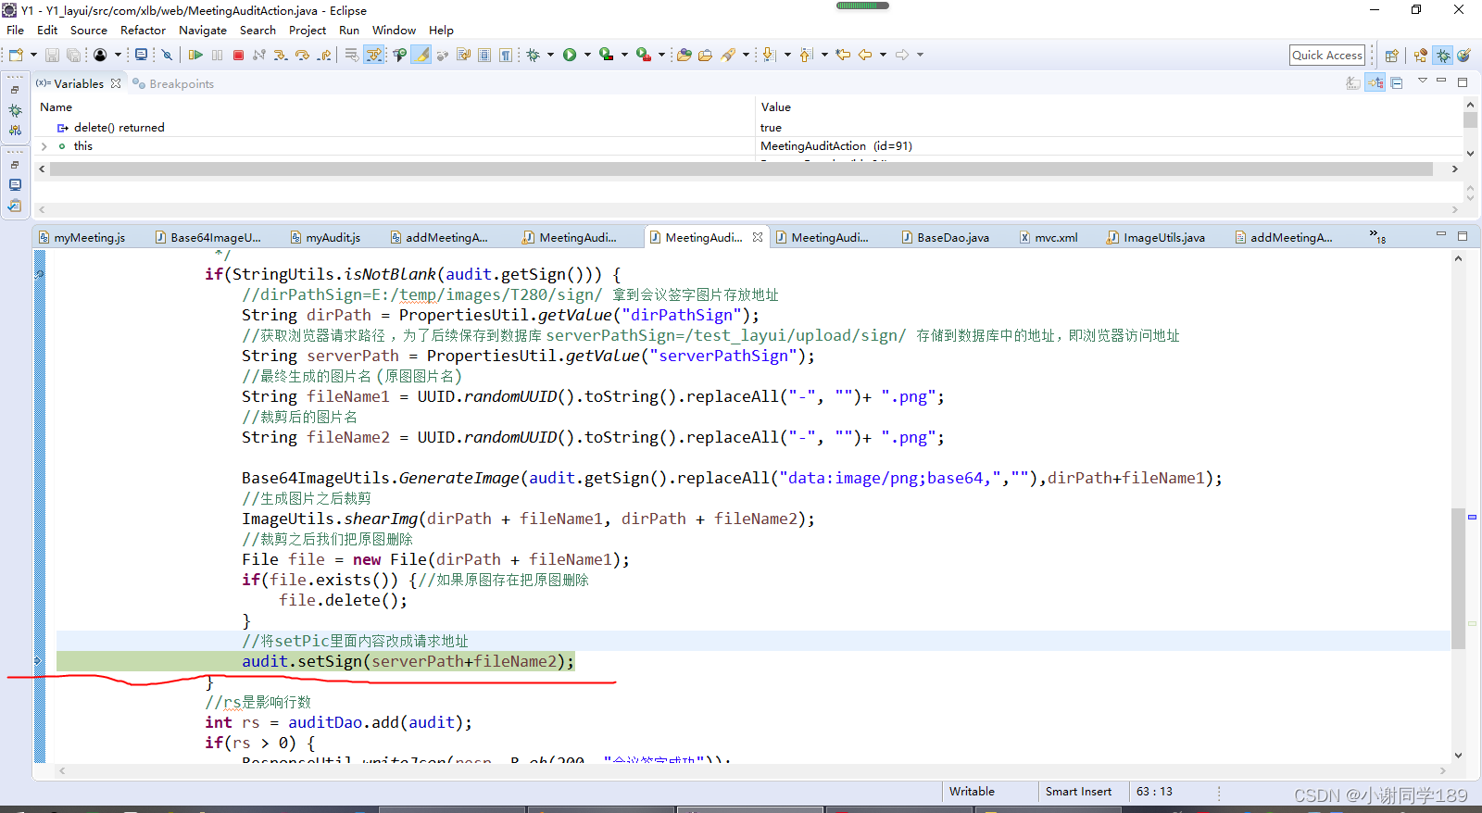
Task: Toggle Show Logical Structure in Variables view
Action: [x=1375, y=83]
